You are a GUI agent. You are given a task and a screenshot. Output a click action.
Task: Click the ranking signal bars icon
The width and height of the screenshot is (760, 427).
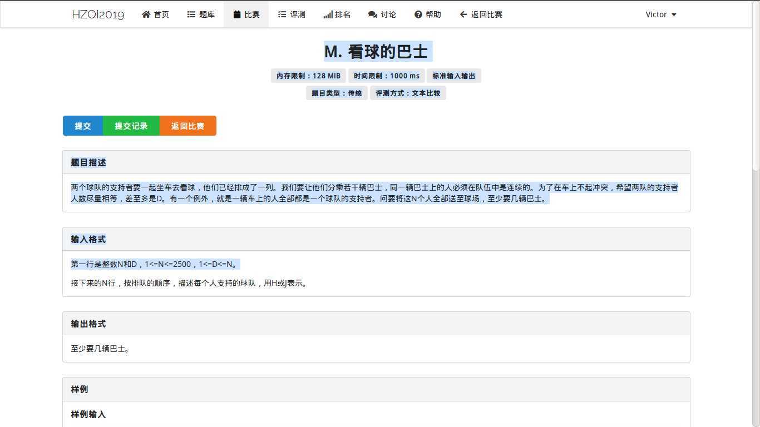[x=328, y=14]
